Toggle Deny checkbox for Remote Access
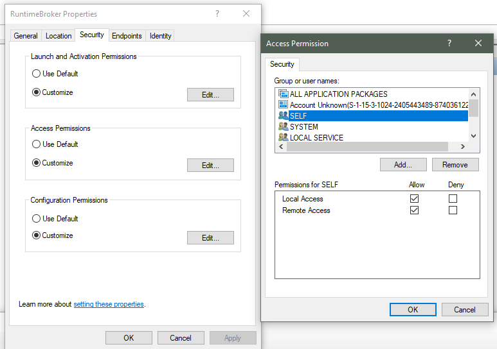The width and height of the screenshot is (497, 349). click(x=453, y=210)
